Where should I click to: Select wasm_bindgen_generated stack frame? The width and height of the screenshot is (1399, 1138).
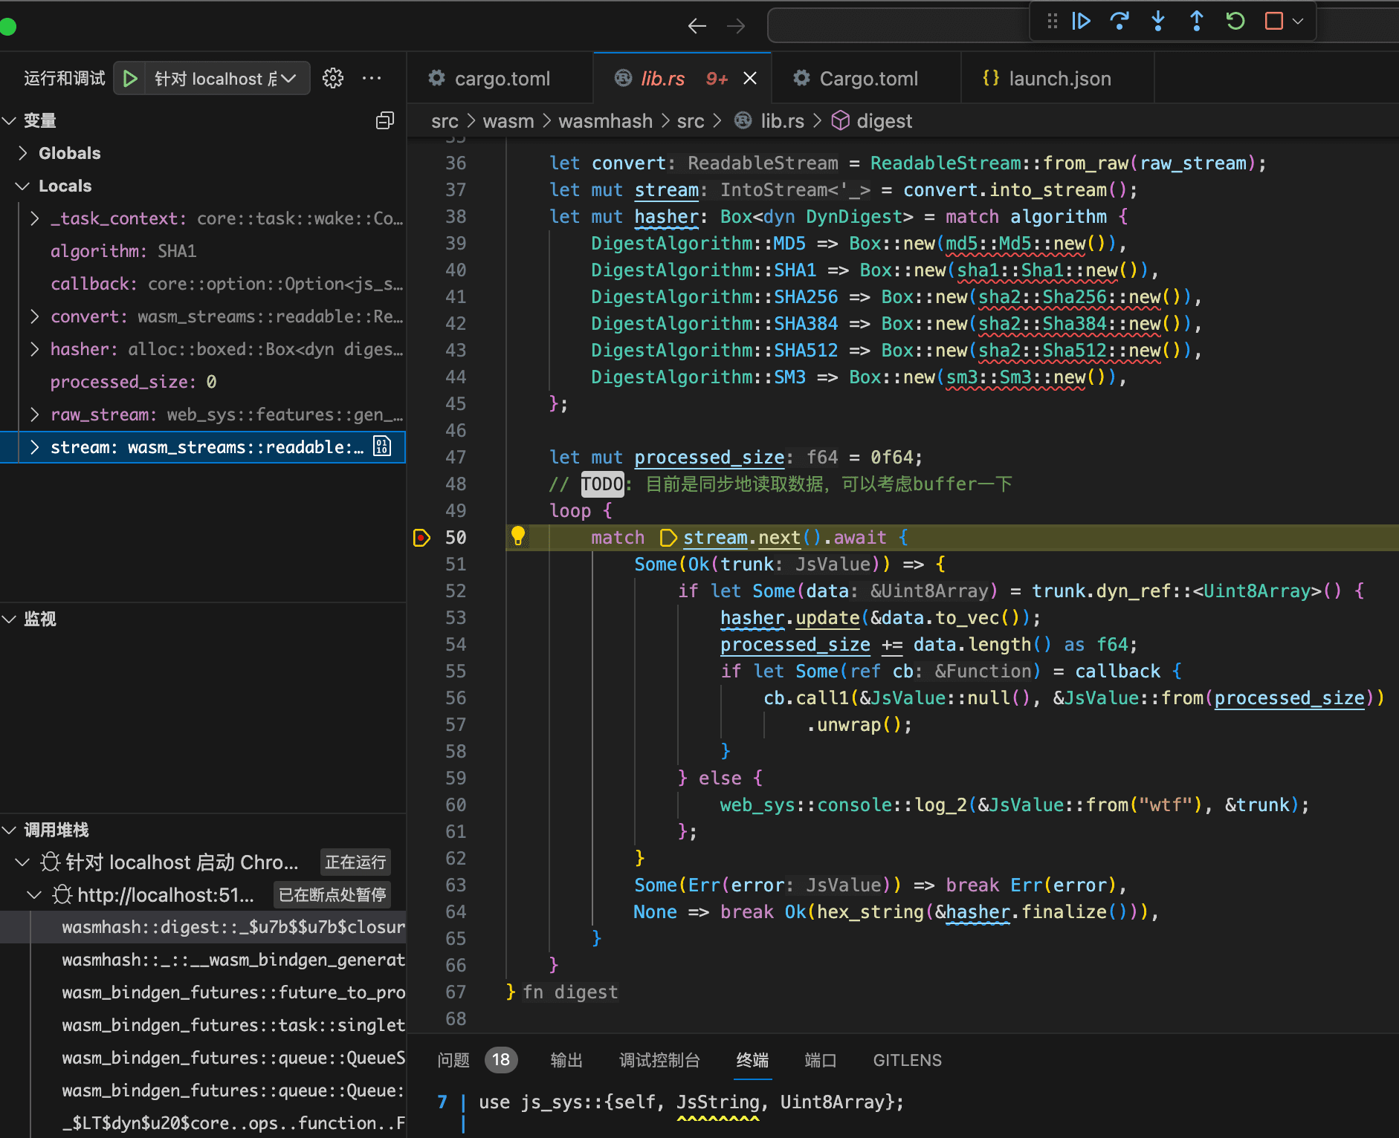pos(202,960)
